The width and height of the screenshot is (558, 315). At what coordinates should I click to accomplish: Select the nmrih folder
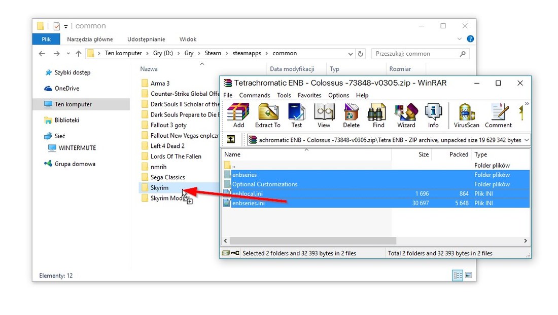point(154,167)
